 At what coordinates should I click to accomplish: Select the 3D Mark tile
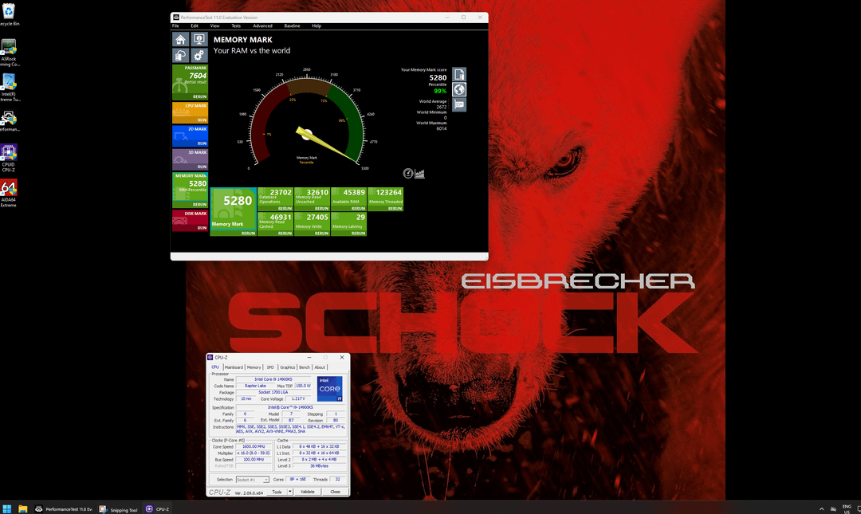(190, 159)
